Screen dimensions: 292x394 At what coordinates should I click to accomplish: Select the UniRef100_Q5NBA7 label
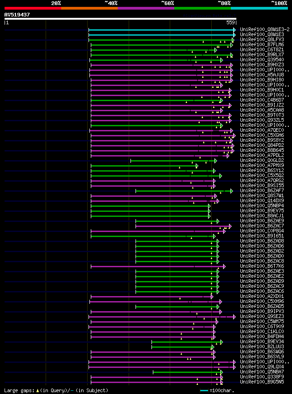coord(262,372)
